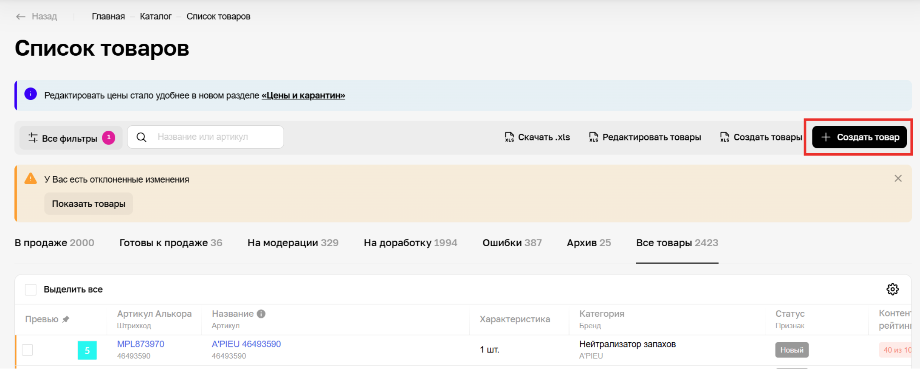This screenshot has height=372, width=920.
Task: Click the pin icon in Превью header
Action: [67, 319]
